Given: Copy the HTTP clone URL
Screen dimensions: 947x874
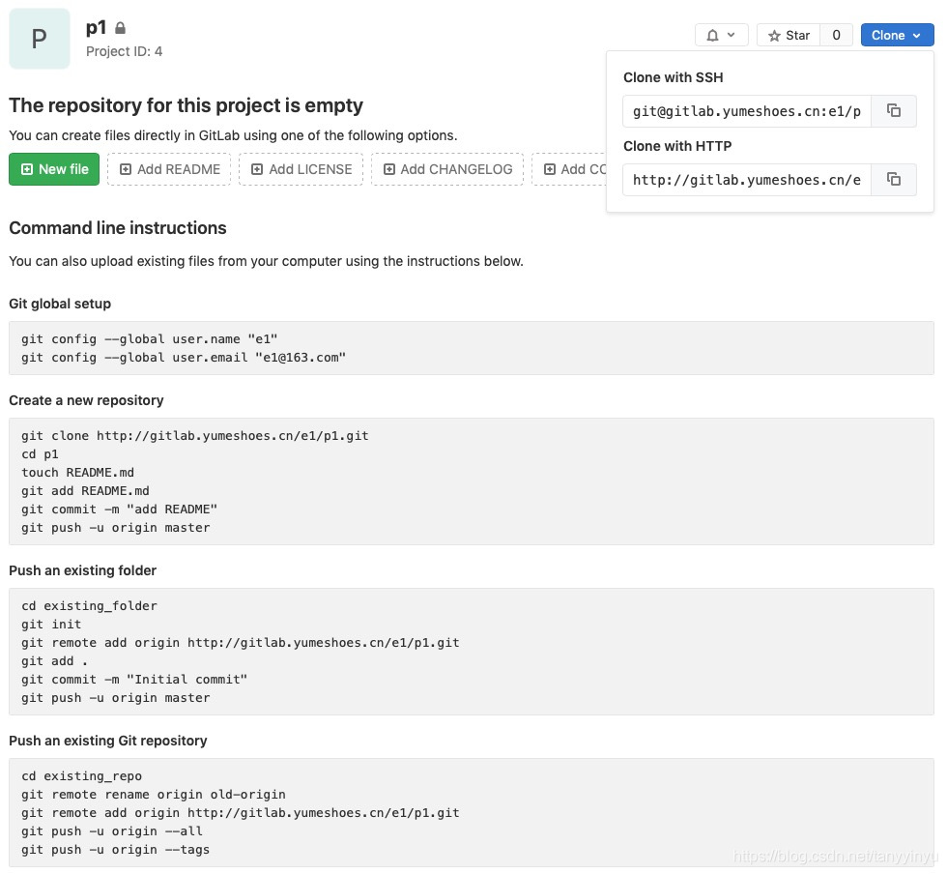Looking at the screenshot, I should click(x=894, y=180).
